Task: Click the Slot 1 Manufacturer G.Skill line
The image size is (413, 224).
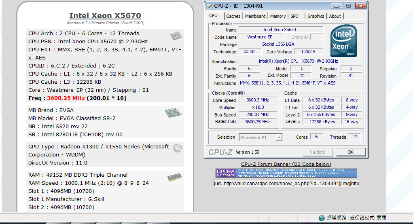Action: [66, 199]
